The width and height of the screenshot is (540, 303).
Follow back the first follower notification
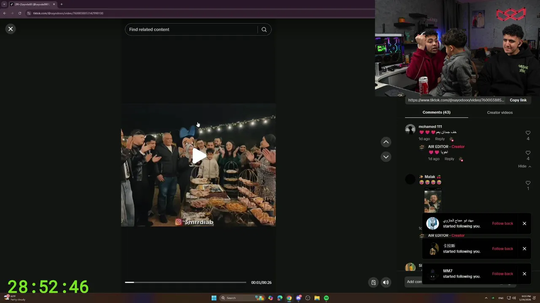coord(502,223)
